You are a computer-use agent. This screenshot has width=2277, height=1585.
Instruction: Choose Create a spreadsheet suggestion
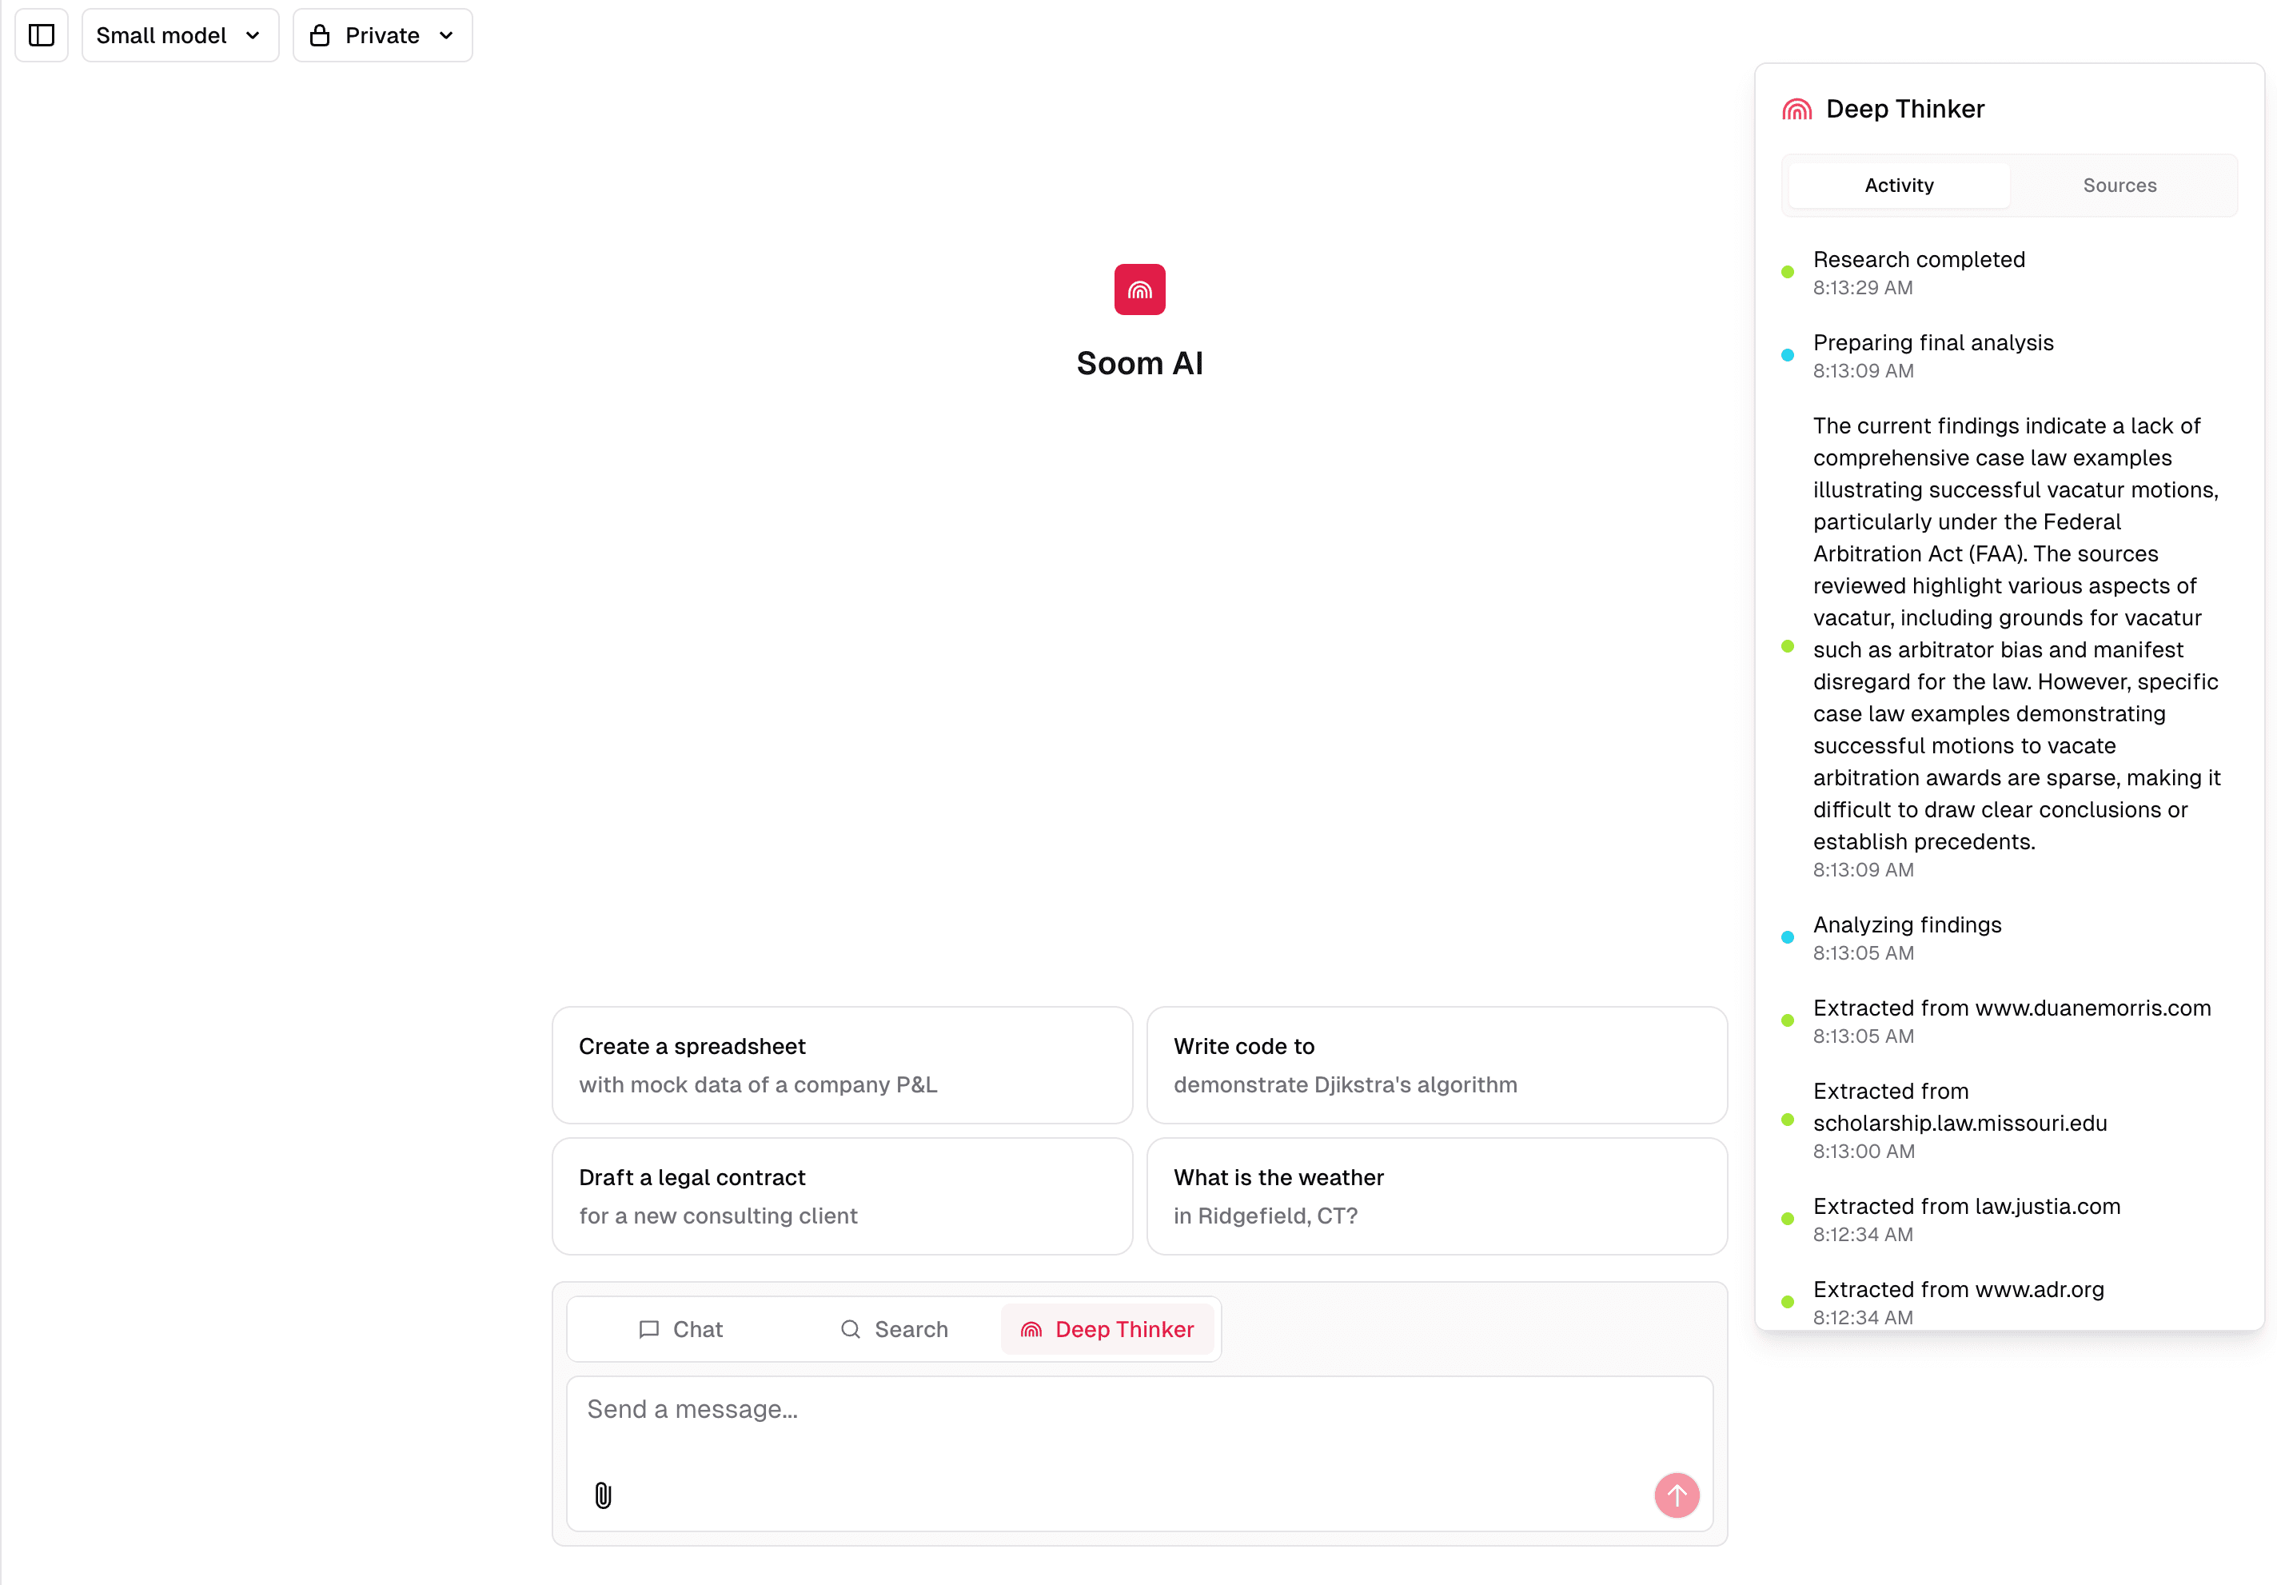tap(842, 1065)
